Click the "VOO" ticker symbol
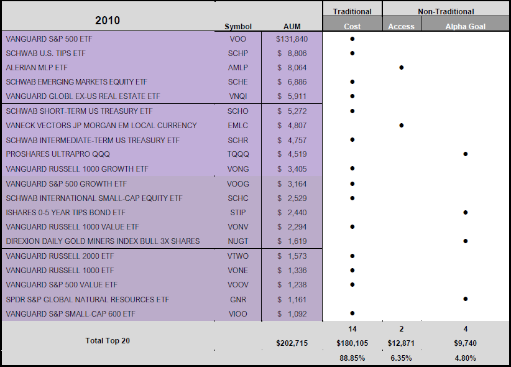The image size is (511, 367). pos(238,39)
